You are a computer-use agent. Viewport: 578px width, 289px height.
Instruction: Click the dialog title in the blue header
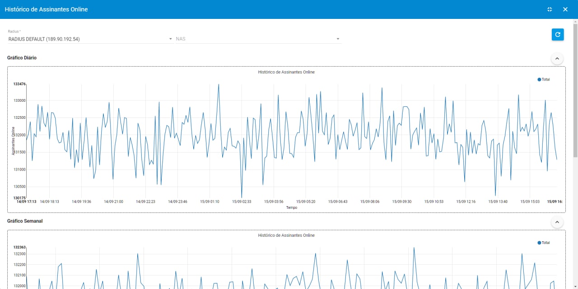47,9
